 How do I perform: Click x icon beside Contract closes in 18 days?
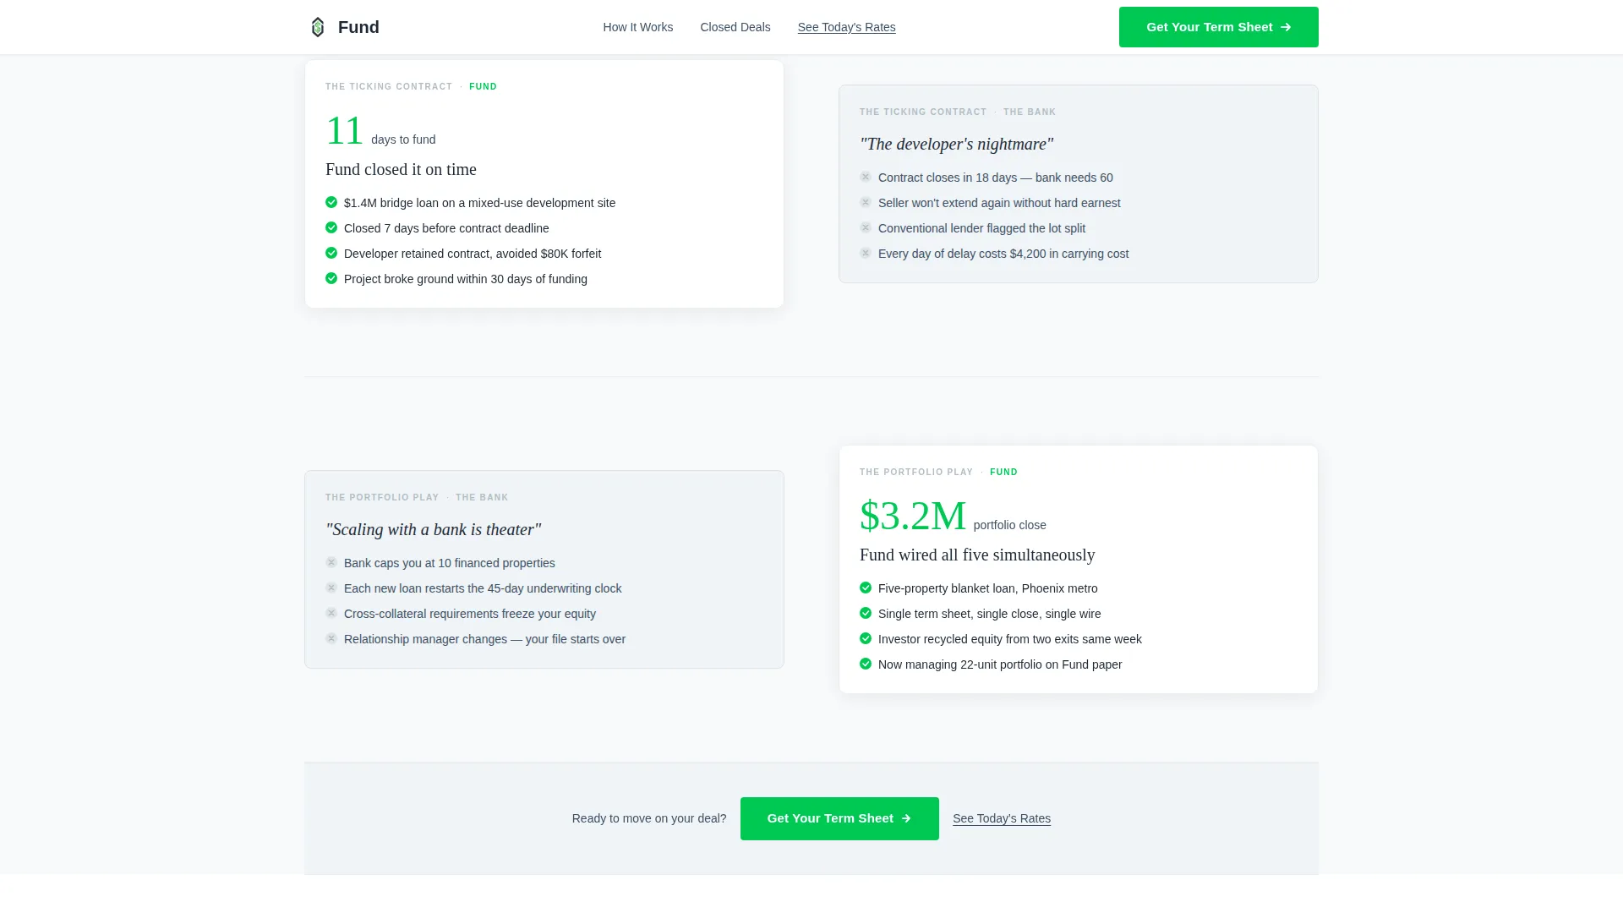[x=866, y=177]
